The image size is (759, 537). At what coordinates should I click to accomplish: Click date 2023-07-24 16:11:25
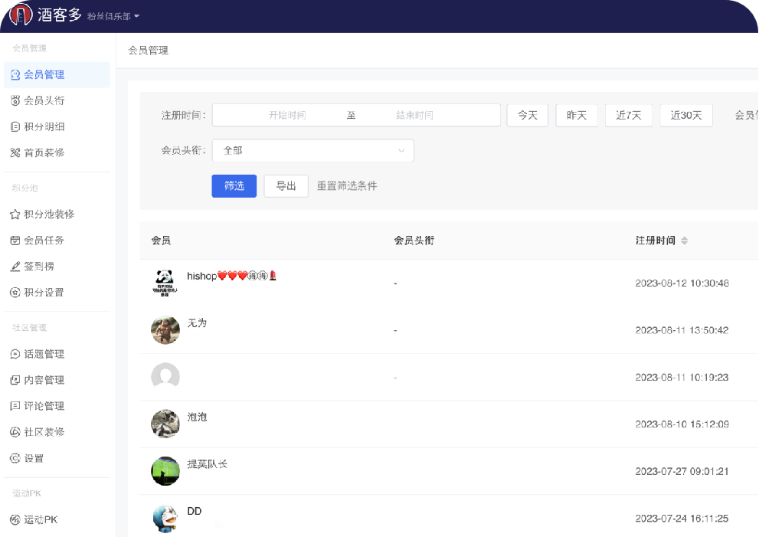click(682, 519)
